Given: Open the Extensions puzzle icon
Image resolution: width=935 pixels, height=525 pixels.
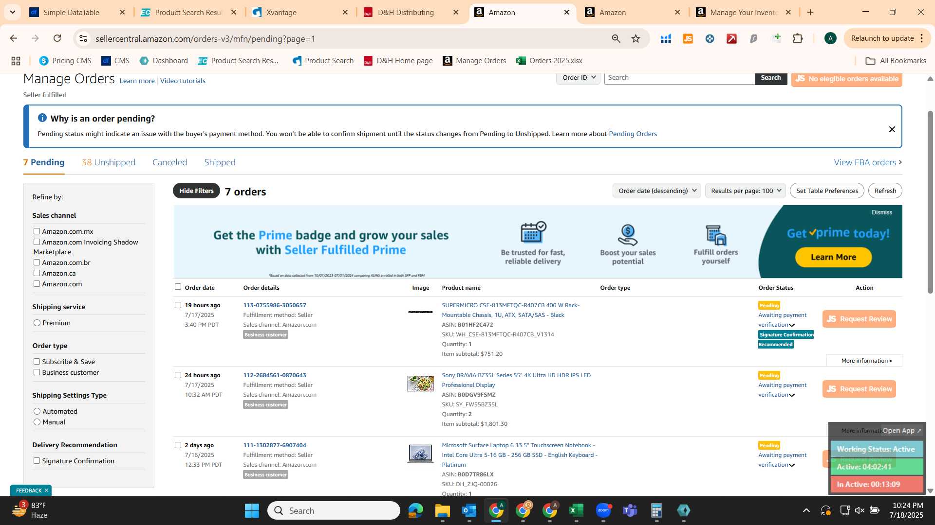Looking at the screenshot, I should [798, 38].
